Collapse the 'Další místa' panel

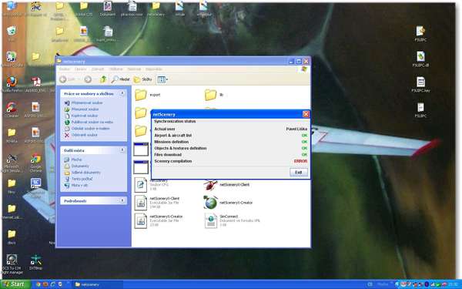(122, 150)
